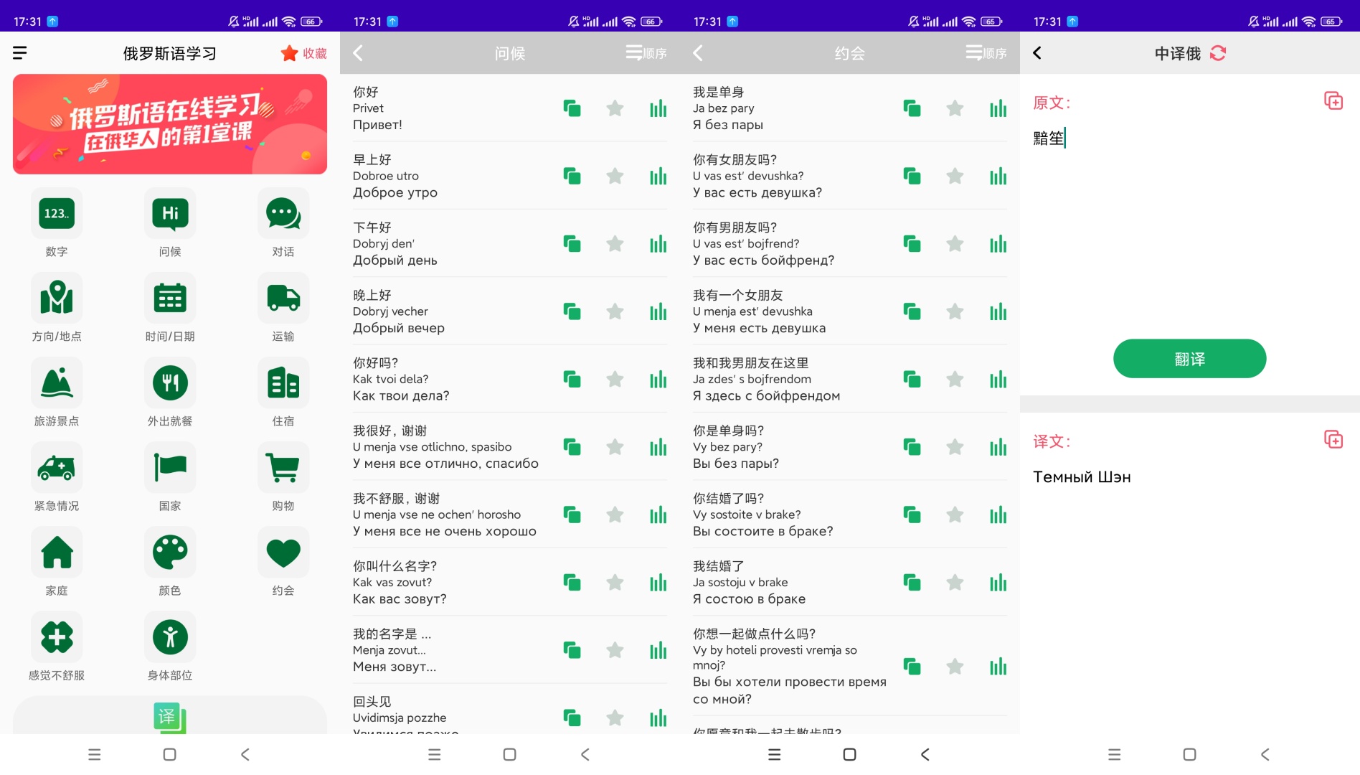Viewport: 1360px width, 775px height.
Task: Open the 紧急情况 emergency category
Action: click(x=57, y=469)
